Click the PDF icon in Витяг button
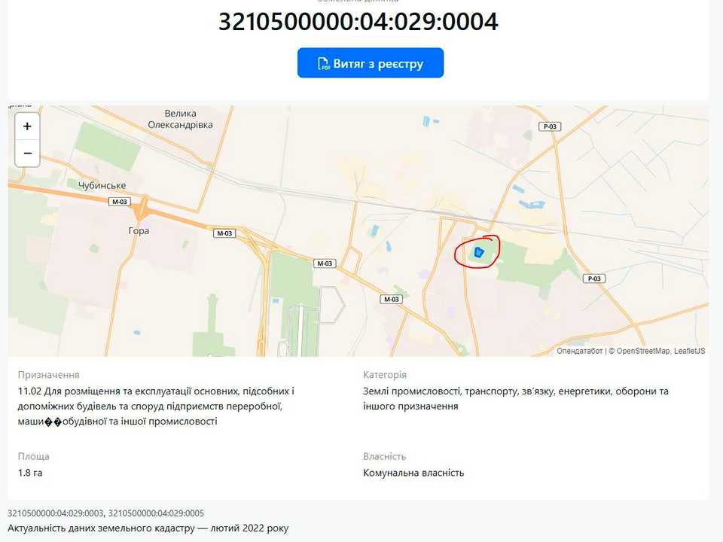 [324, 63]
